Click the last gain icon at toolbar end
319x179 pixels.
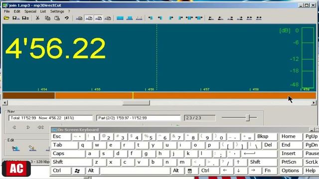coord(259,18)
